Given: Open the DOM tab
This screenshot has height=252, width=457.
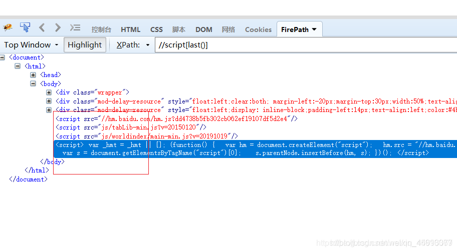Looking at the screenshot, I should (x=204, y=29).
